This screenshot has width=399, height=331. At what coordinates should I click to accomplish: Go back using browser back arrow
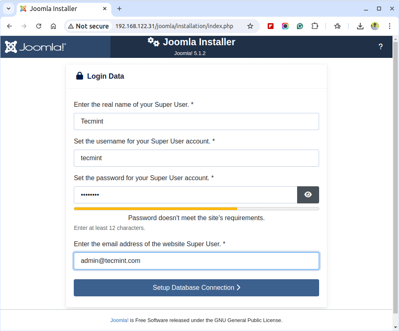click(x=9, y=26)
